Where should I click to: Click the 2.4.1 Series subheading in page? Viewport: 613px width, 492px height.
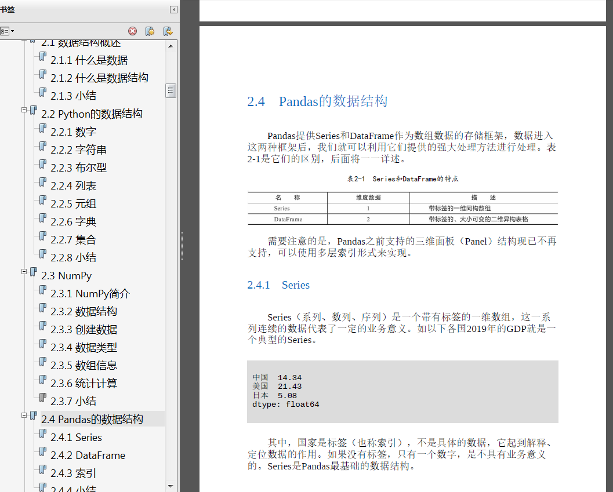coord(278,285)
